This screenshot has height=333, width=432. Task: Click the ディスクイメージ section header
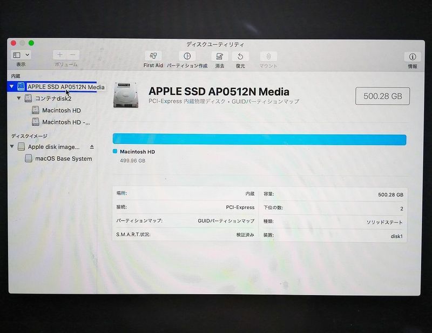(x=29, y=136)
